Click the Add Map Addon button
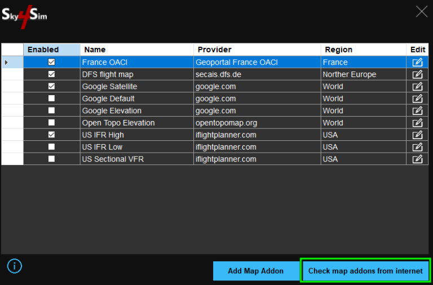This screenshot has width=433, height=285. pos(256,271)
